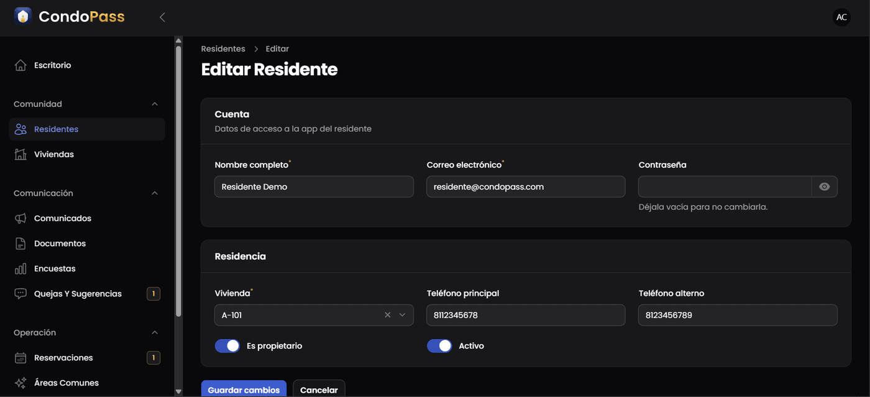
Task: Go to Residentes in the sidebar
Action: coord(87,129)
